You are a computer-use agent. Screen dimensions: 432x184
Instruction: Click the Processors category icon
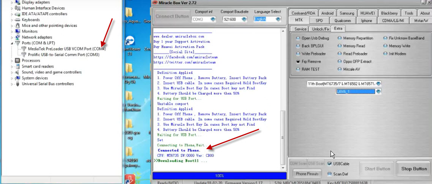pyautogui.click(x=17, y=60)
